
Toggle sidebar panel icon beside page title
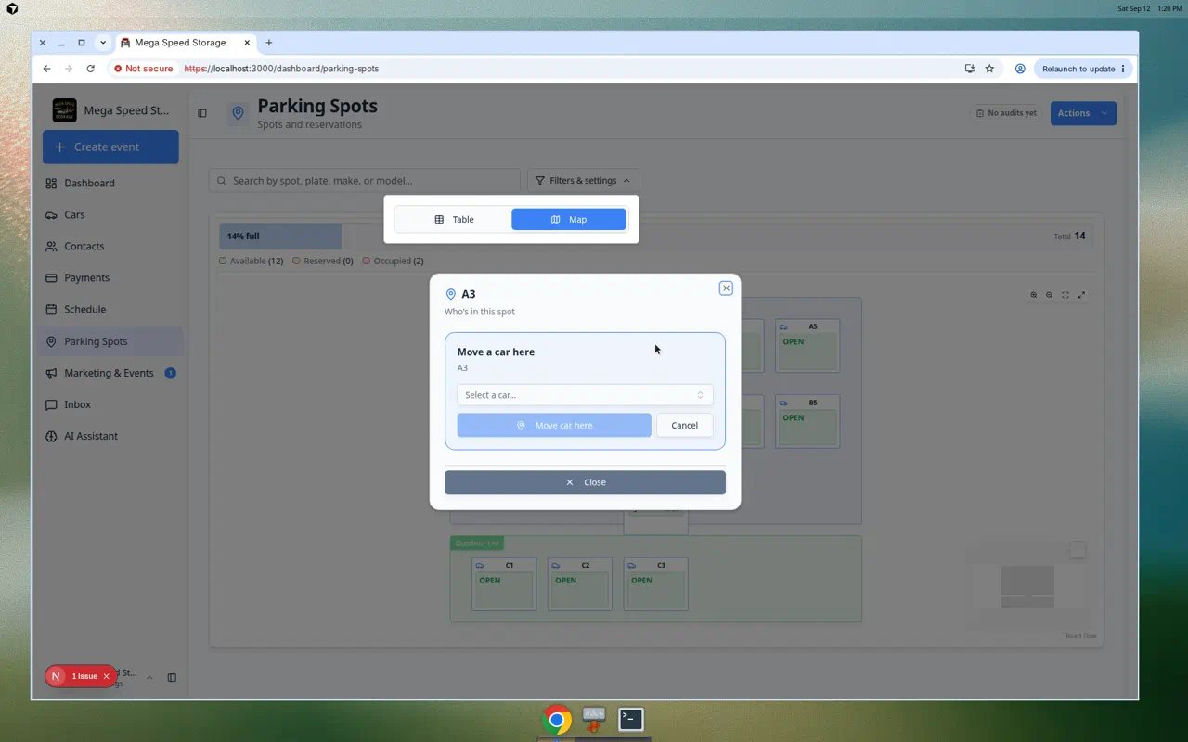202,113
